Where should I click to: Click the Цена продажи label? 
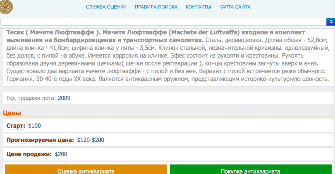click(29, 154)
